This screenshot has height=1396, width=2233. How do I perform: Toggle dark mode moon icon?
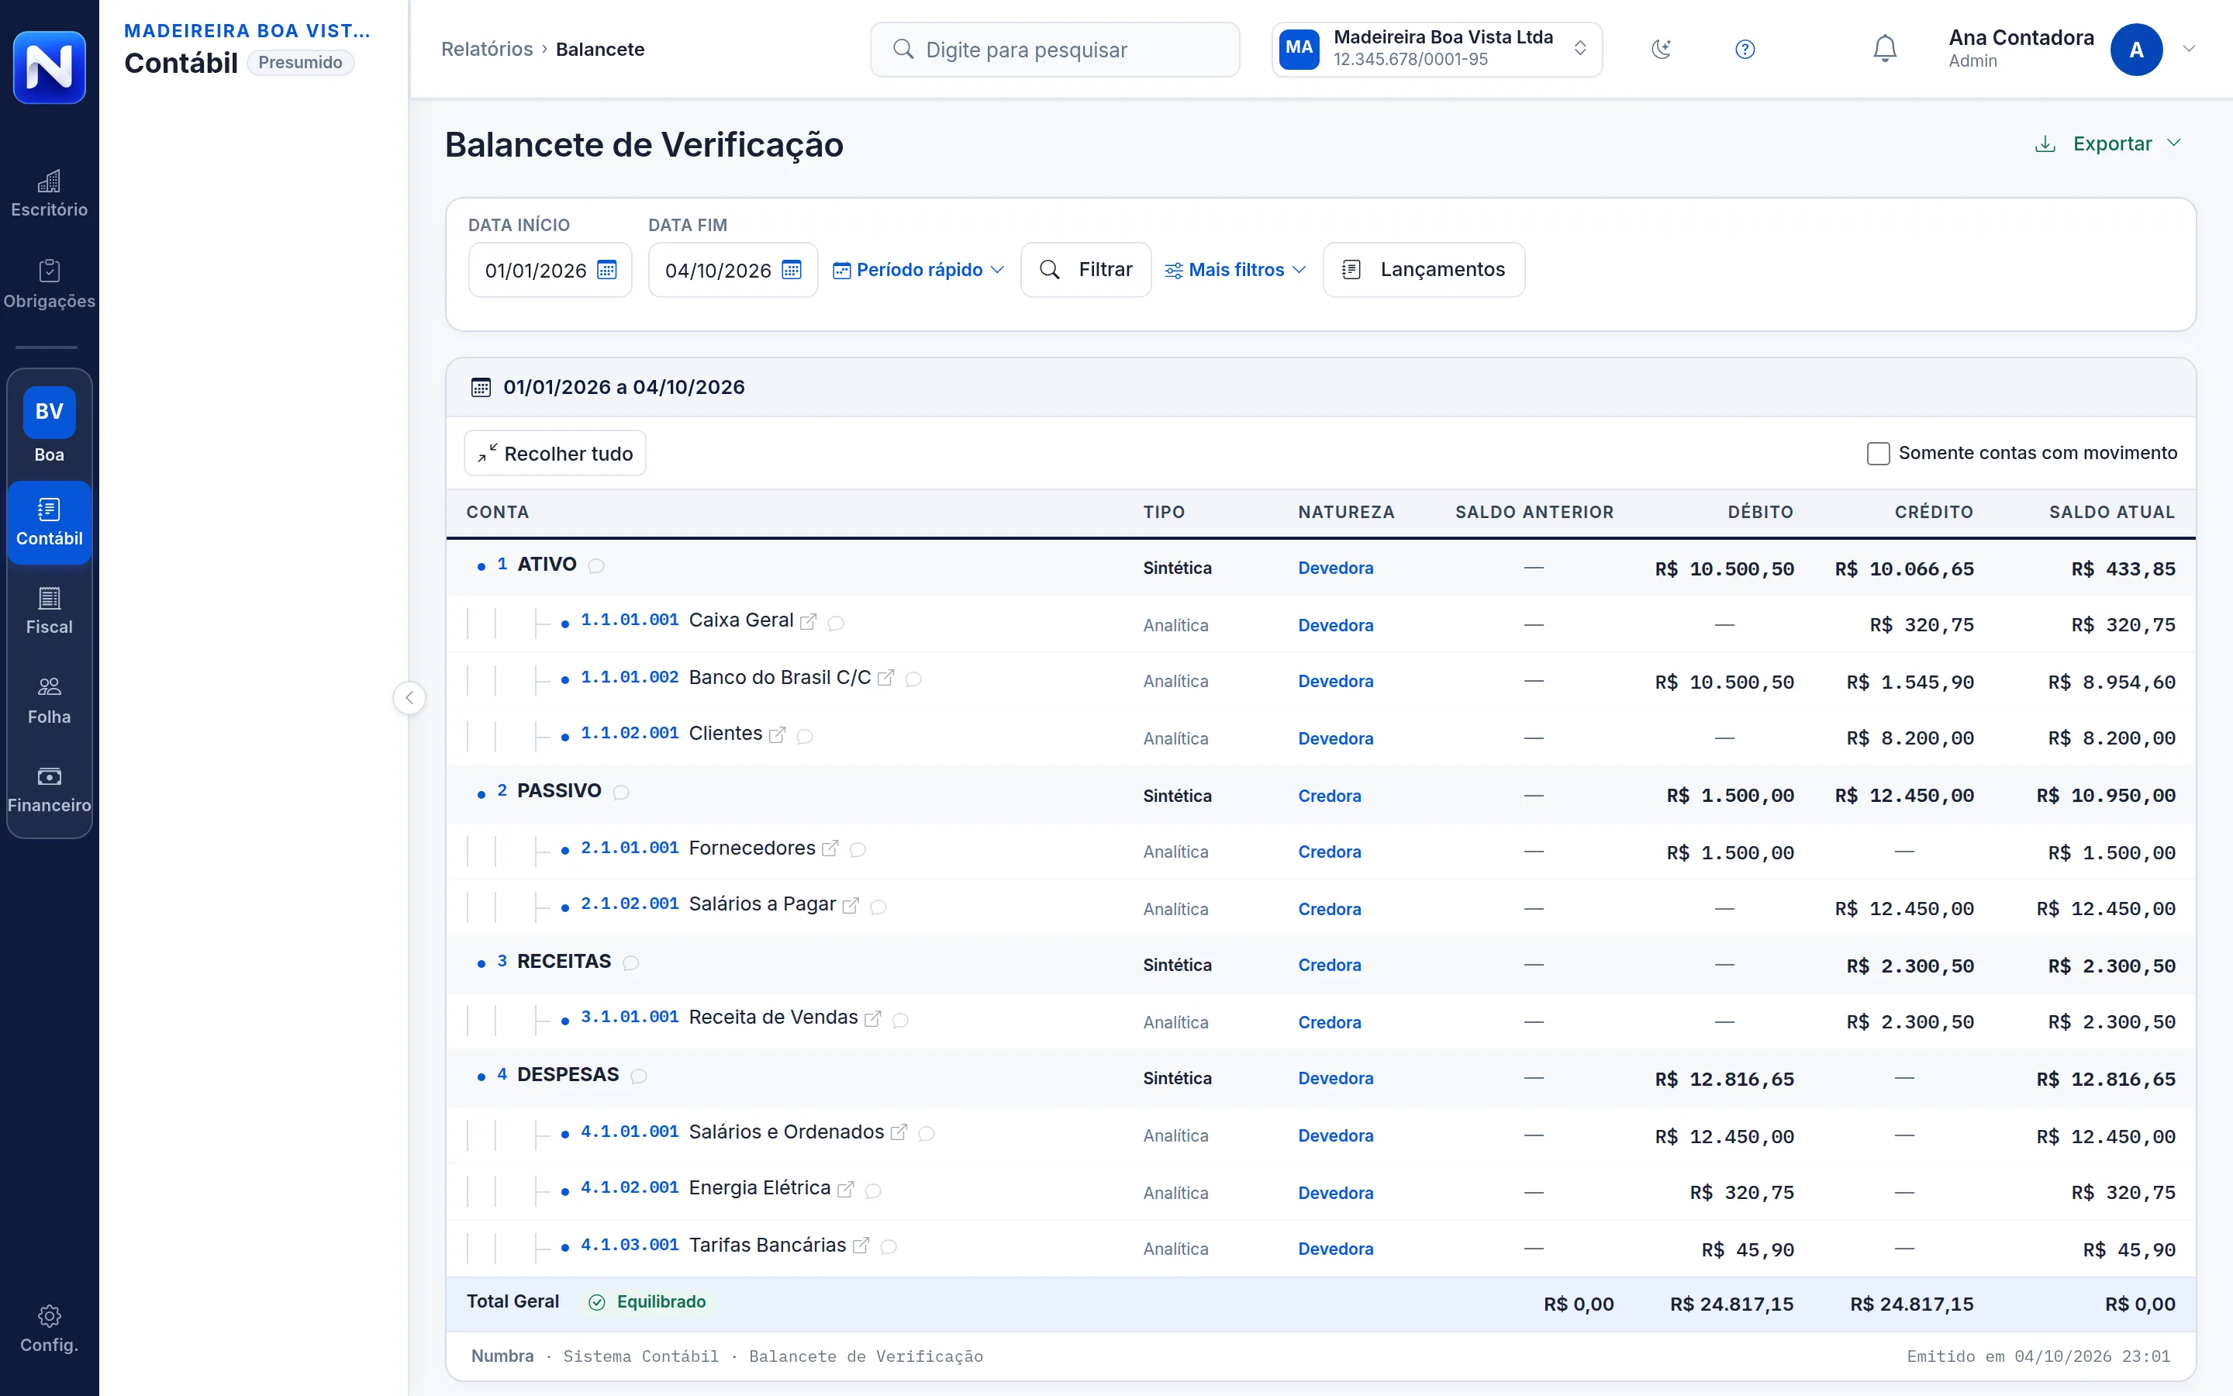point(1661,49)
